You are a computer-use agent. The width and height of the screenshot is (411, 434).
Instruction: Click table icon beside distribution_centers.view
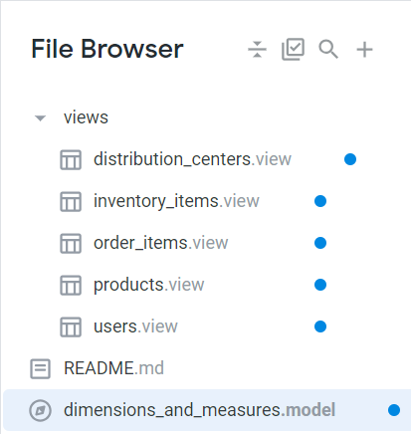pos(71,159)
